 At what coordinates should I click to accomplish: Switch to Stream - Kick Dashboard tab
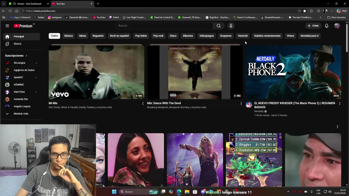point(29,4)
